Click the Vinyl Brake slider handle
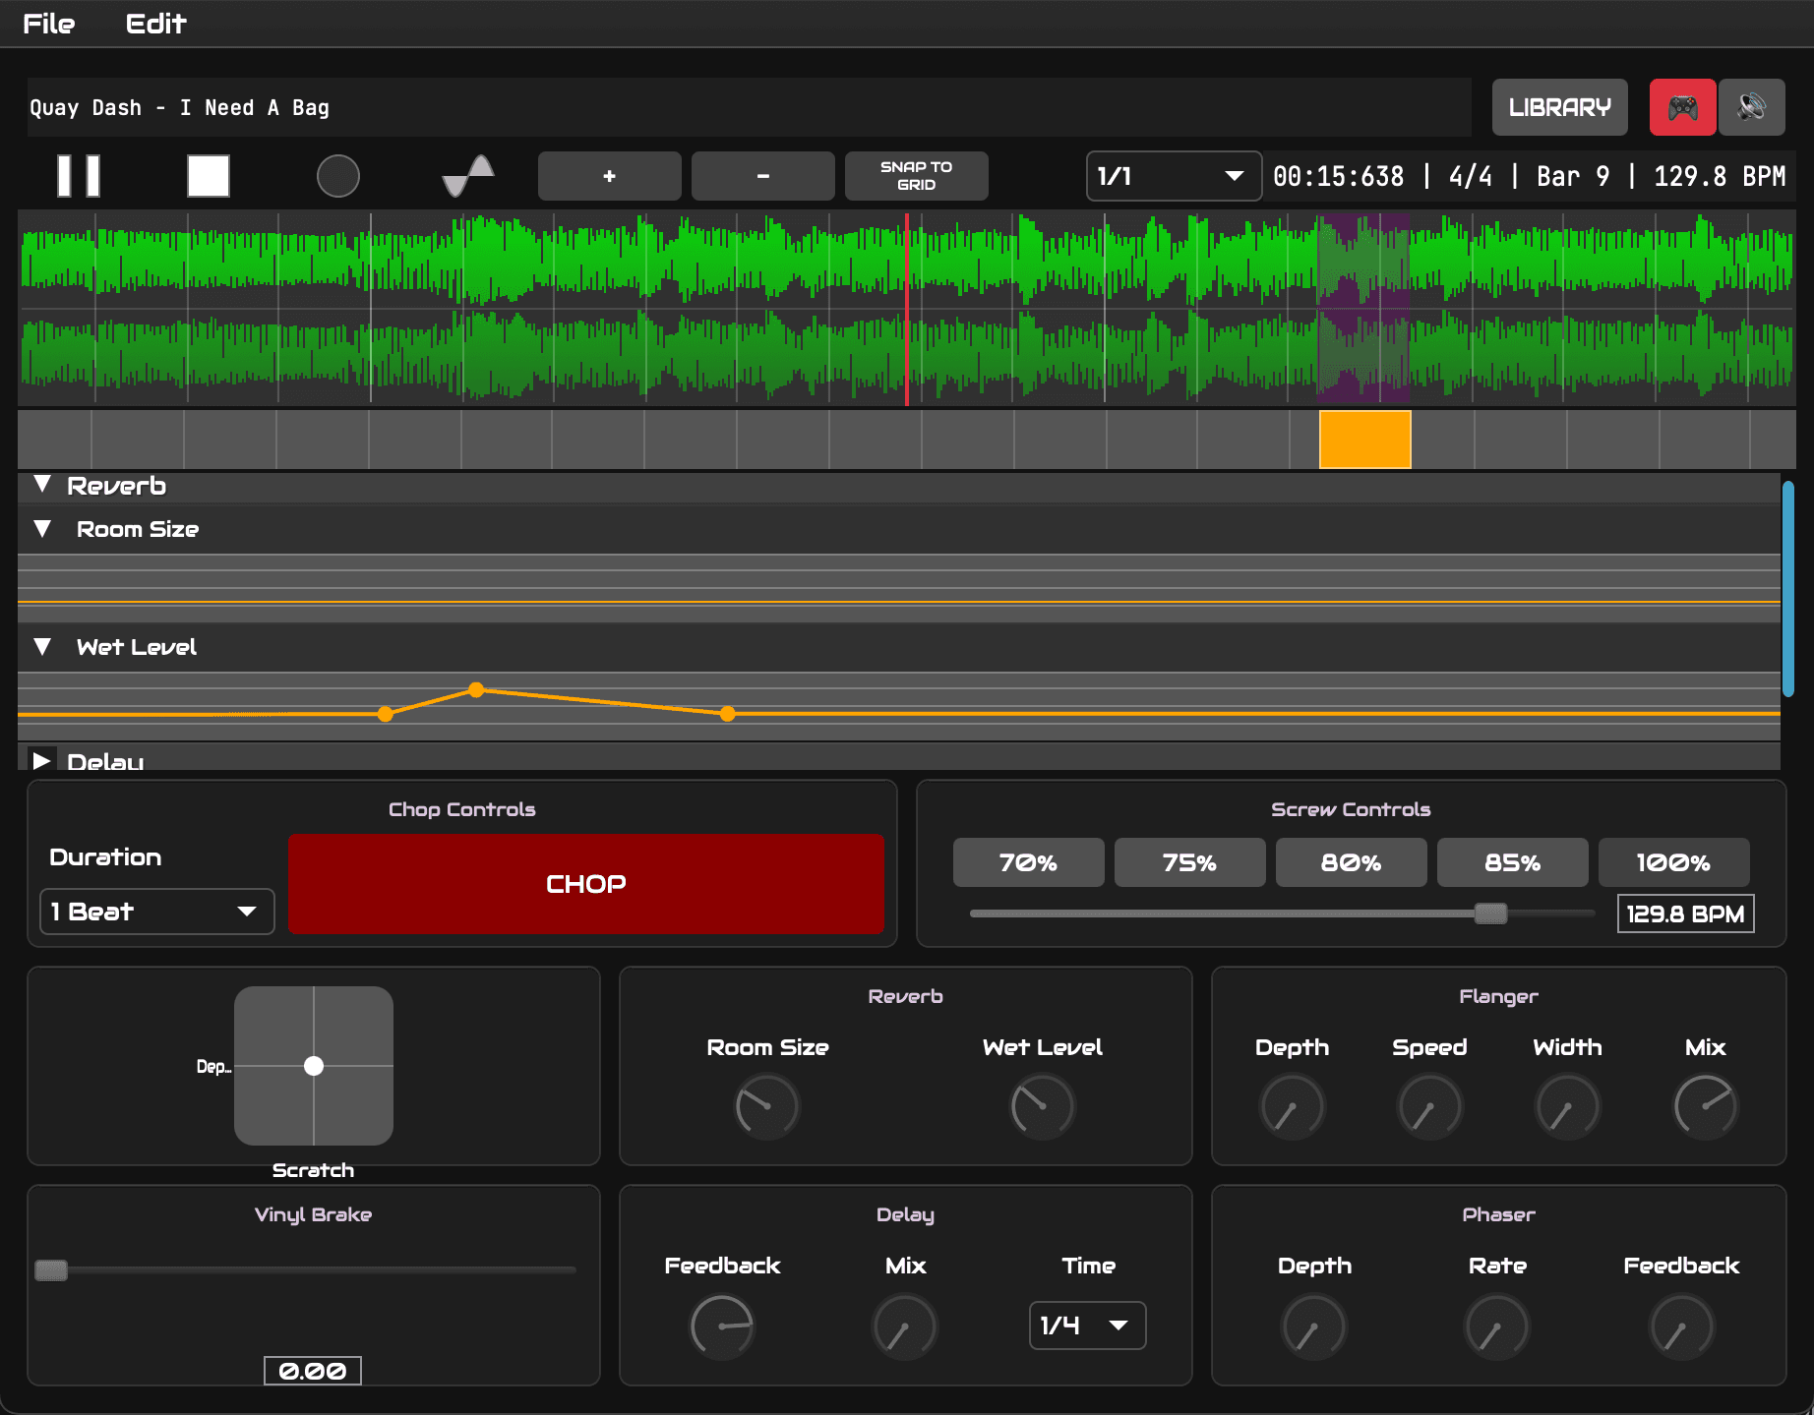This screenshot has height=1415, width=1814. pyautogui.click(x=51, y=1270)
